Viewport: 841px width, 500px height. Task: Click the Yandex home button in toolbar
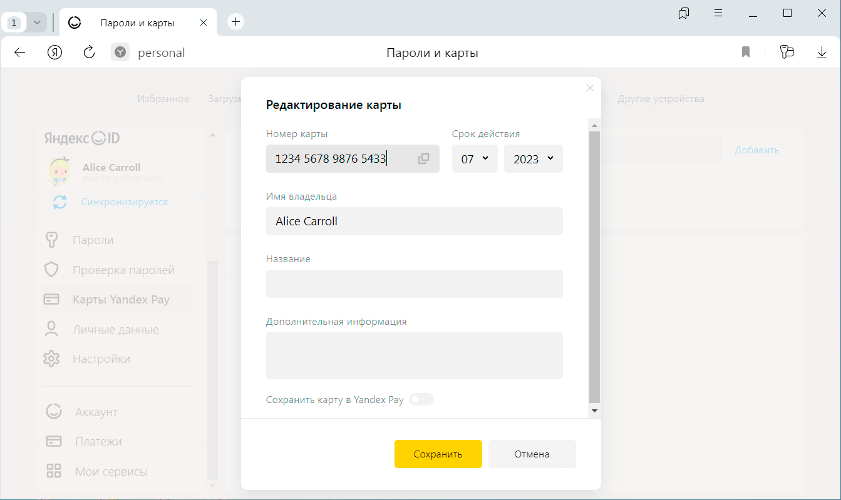pos(55,53)
